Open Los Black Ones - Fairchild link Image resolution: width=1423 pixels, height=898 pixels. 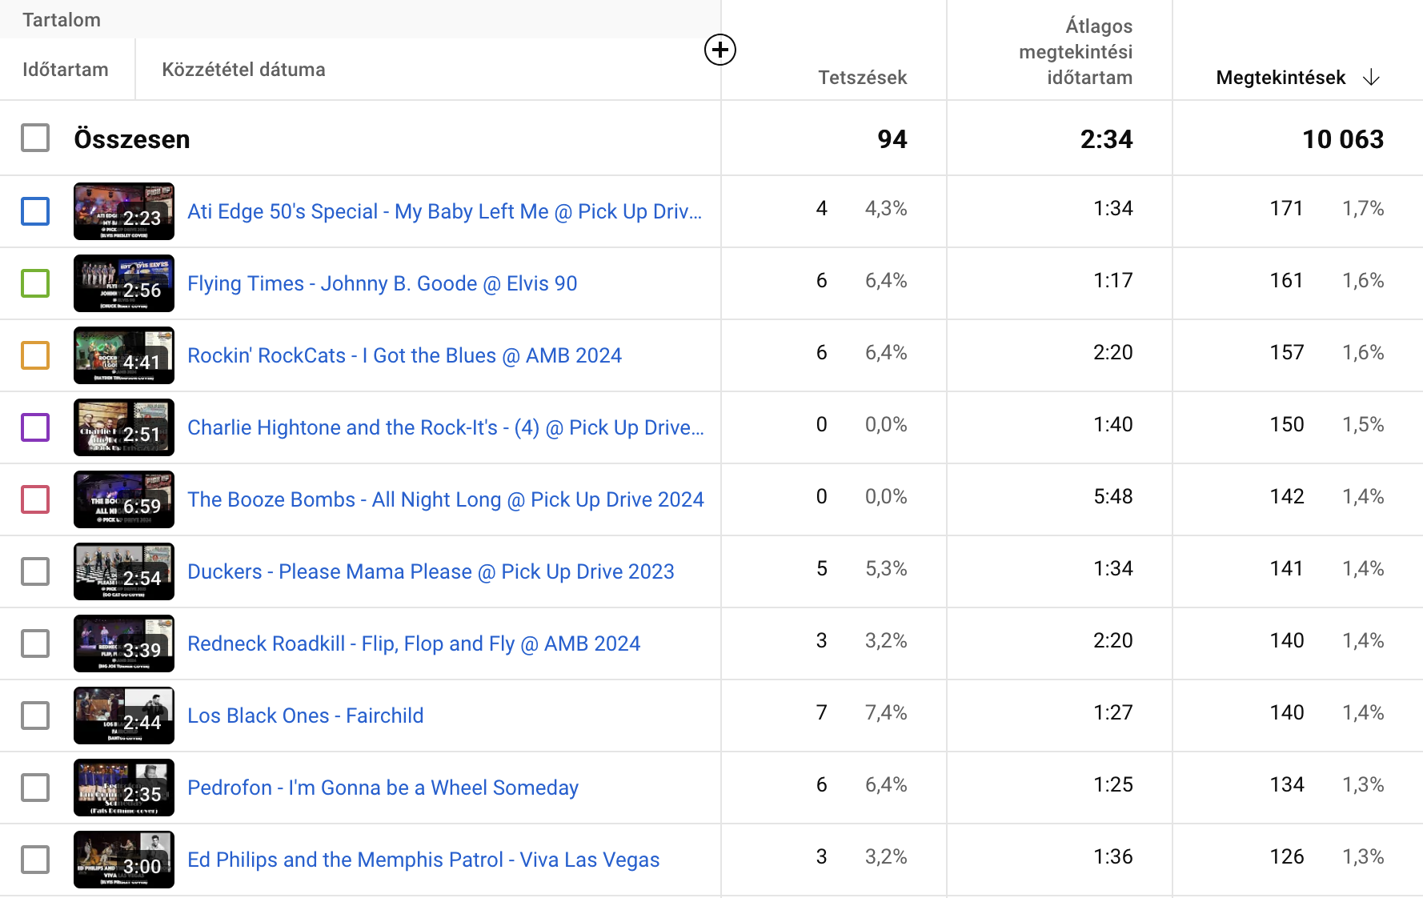coord(305,716)
